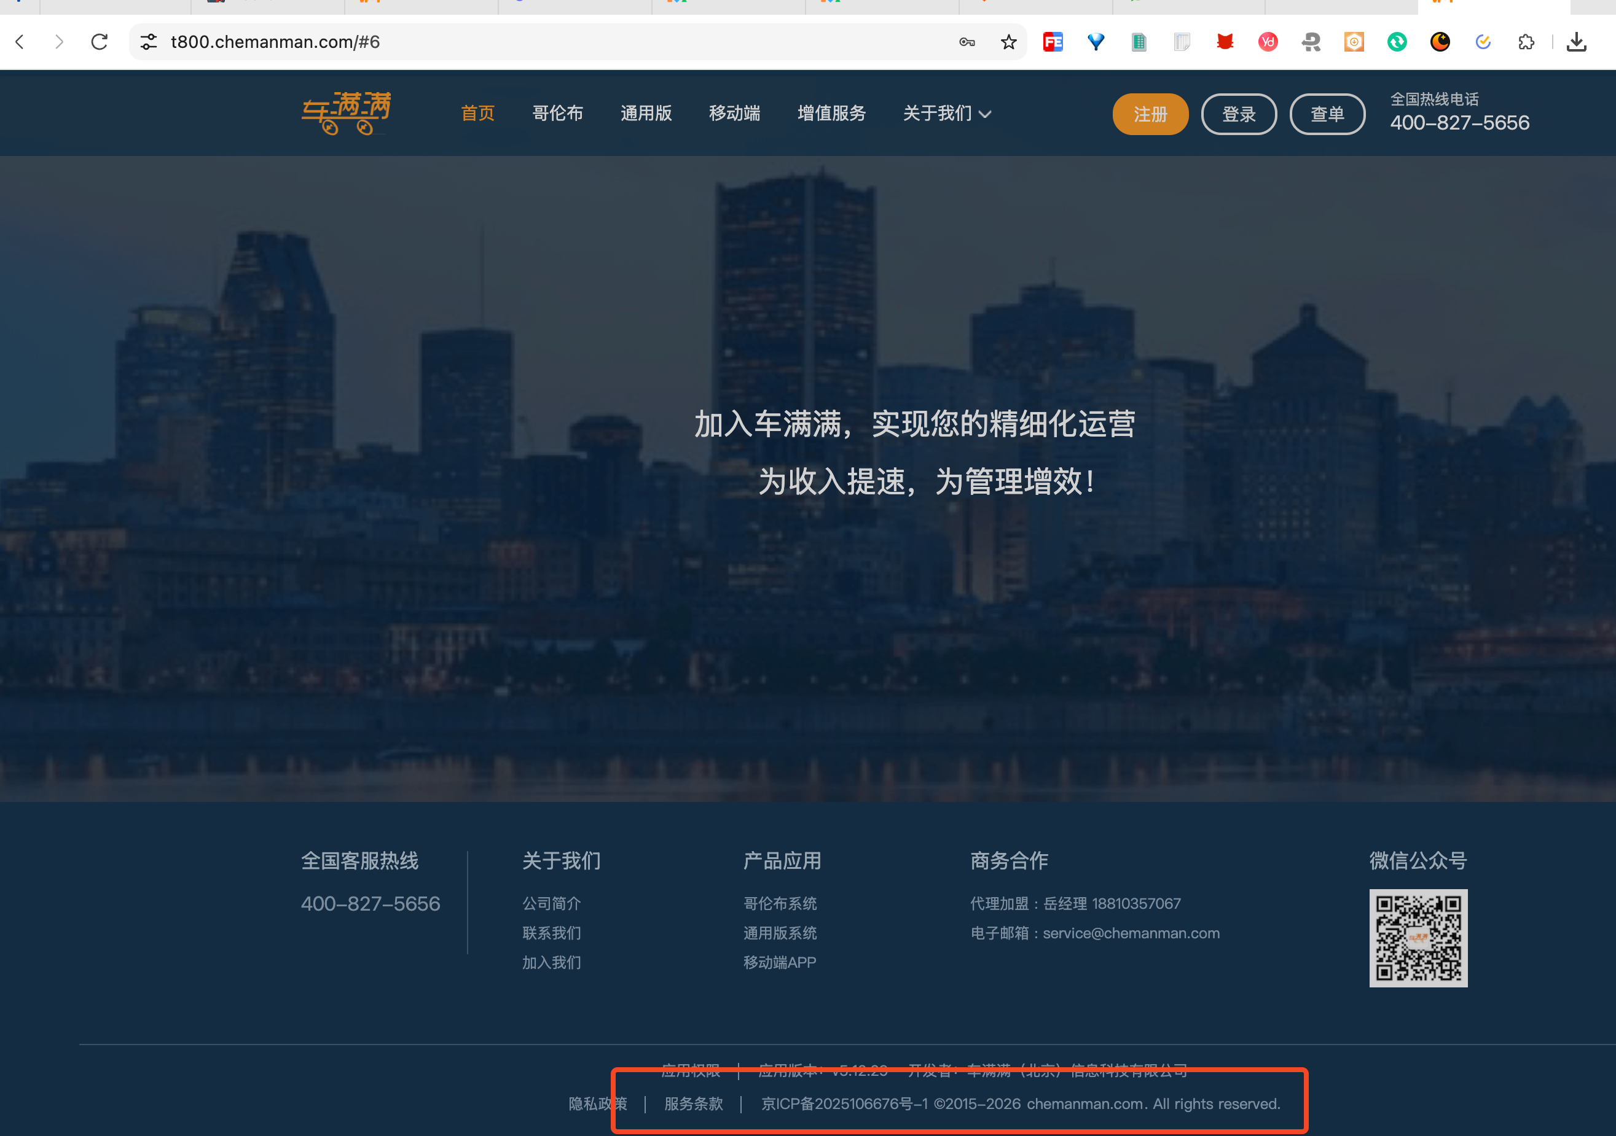
Task: Open the red cat extension icon
Action: tap(1225, 42)
